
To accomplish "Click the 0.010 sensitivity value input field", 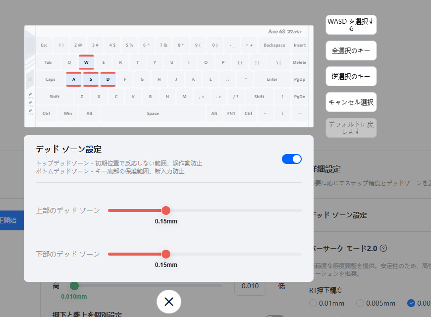I will tap(250, 286).
